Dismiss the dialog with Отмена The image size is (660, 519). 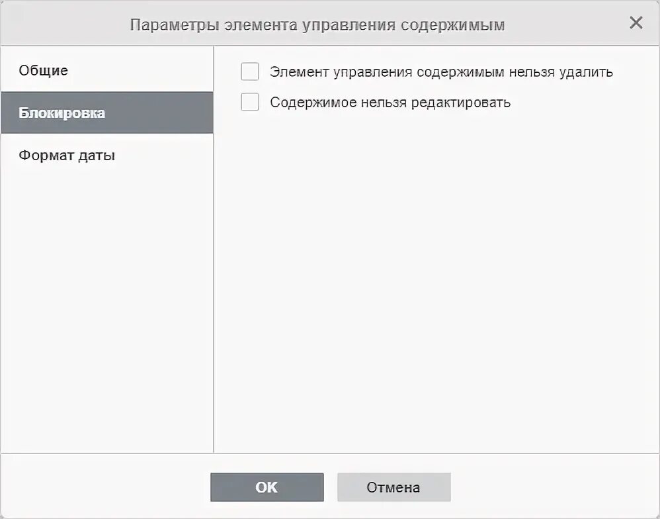coord(393,487)
